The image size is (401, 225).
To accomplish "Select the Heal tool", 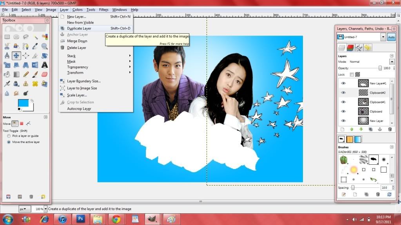I will (35, 83).
